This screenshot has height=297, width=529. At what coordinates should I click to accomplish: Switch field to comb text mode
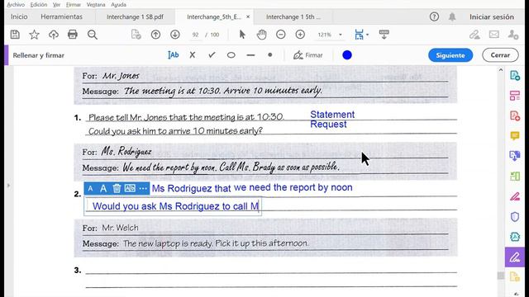pos(130,188)
